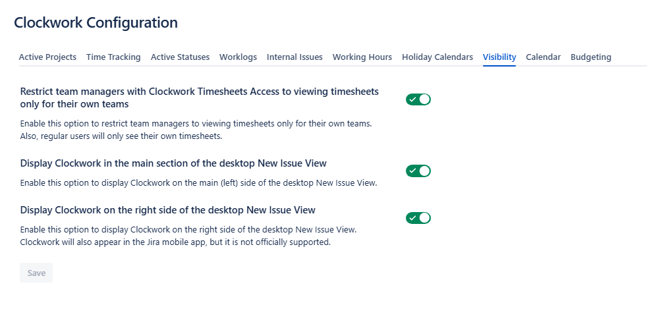Disable restrict team managers timesheets toggle
Viewport: 647px width, 328px height.
click(418, 99)
